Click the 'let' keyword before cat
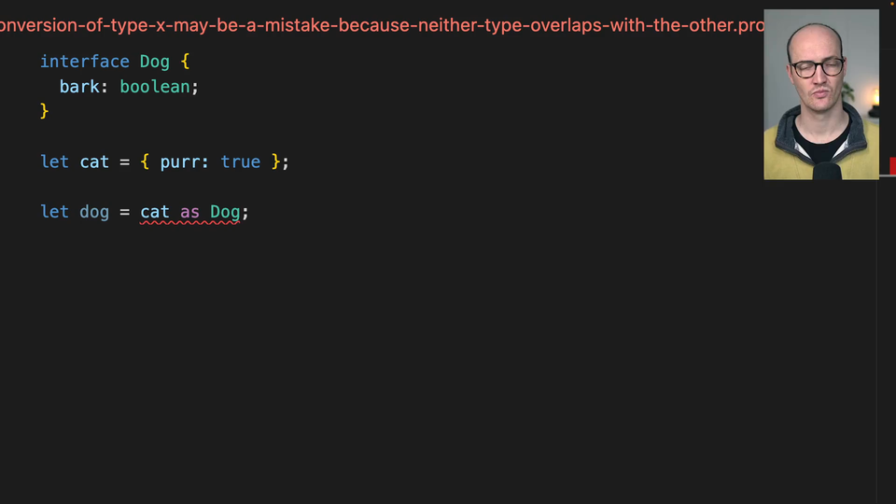This screenshot has width=896, height=504. click(54, 161)
